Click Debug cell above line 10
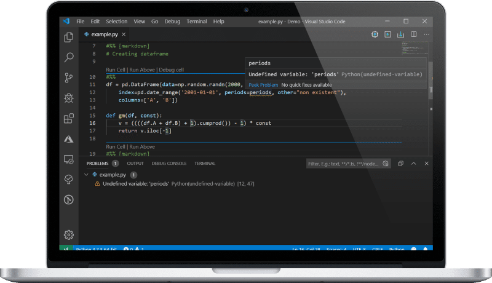This screenshot has height=283, width=492. pos(171,70)
